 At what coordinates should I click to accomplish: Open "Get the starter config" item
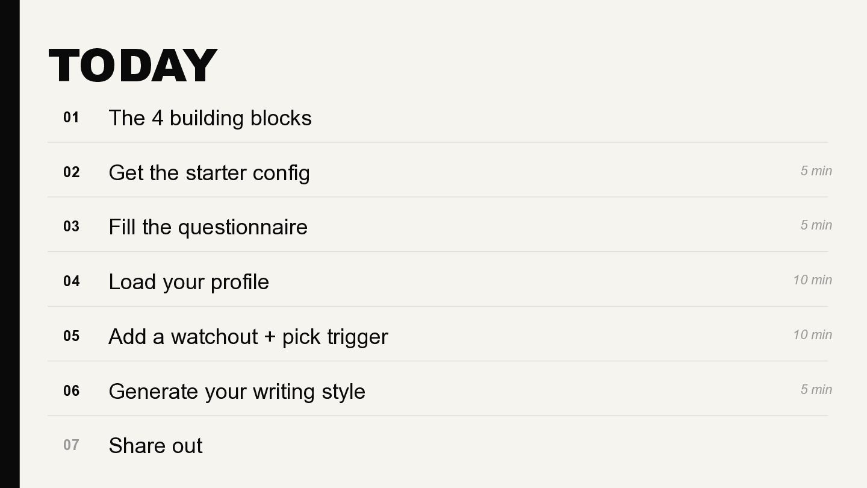(209, 173)
